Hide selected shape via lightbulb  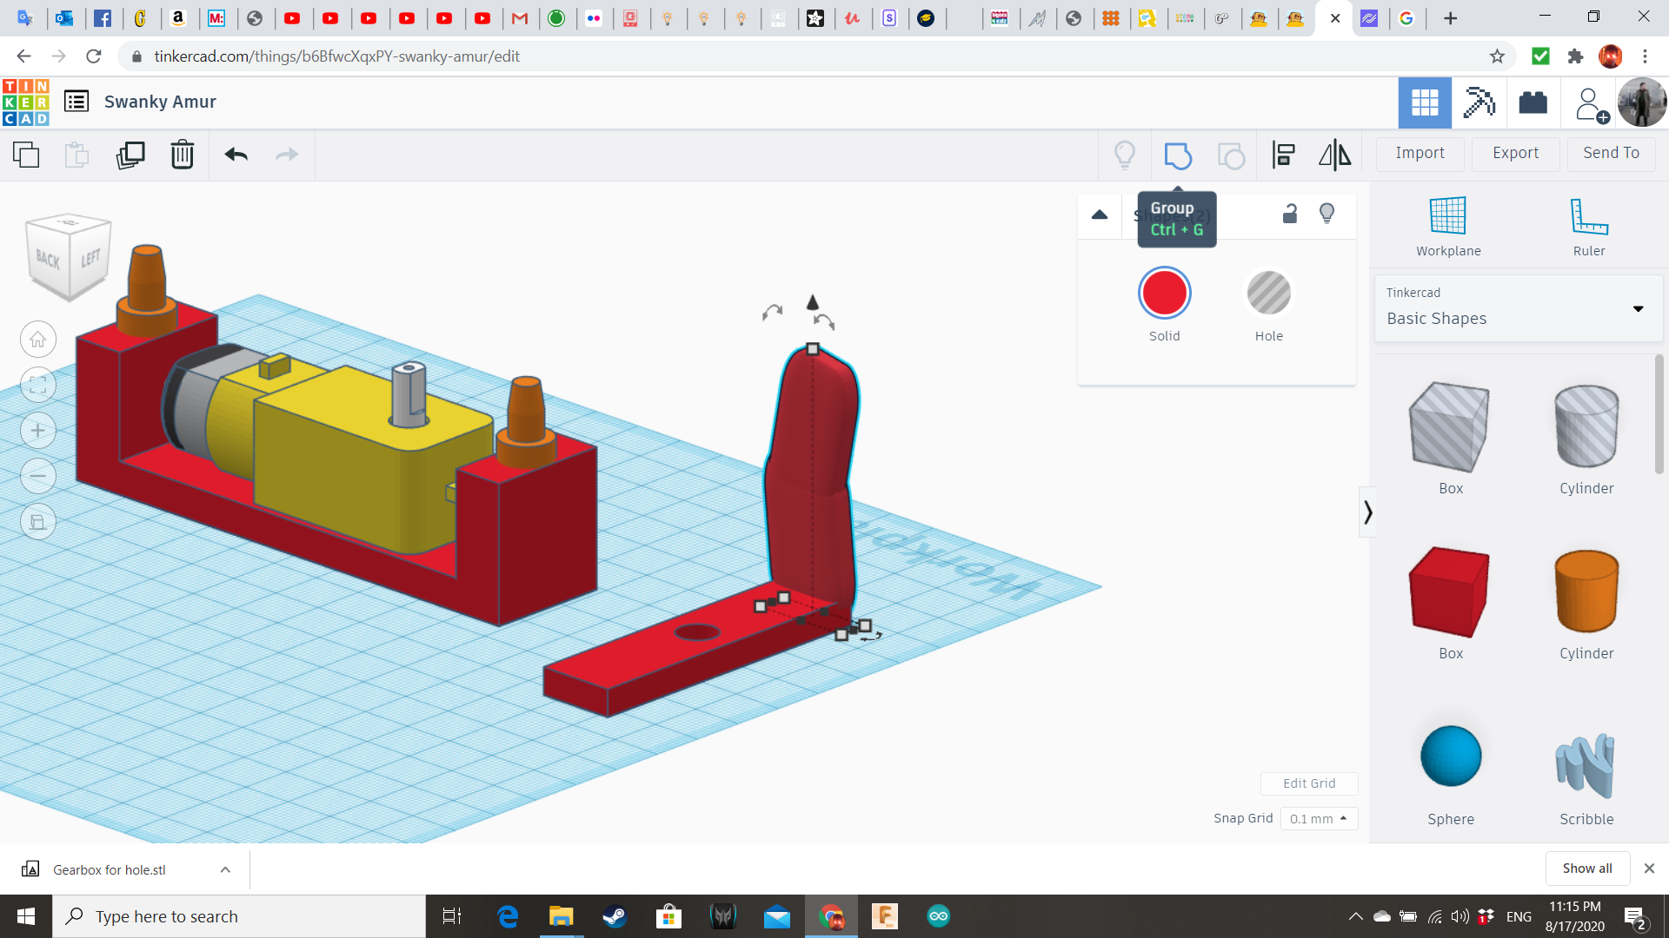(1327, 214)
